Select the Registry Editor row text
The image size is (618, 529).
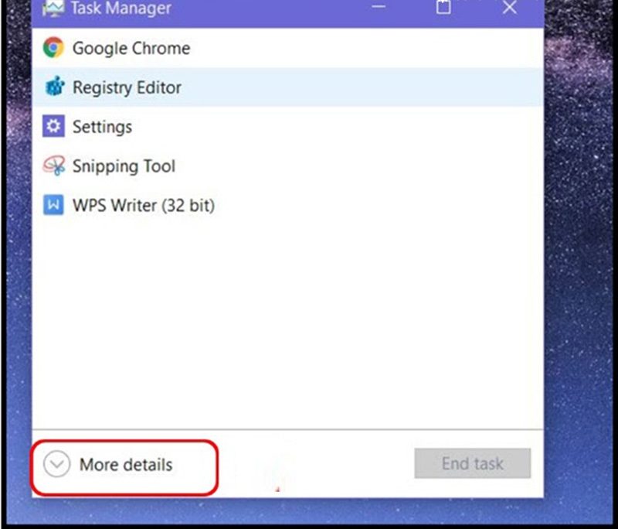(x=127, y=87)
